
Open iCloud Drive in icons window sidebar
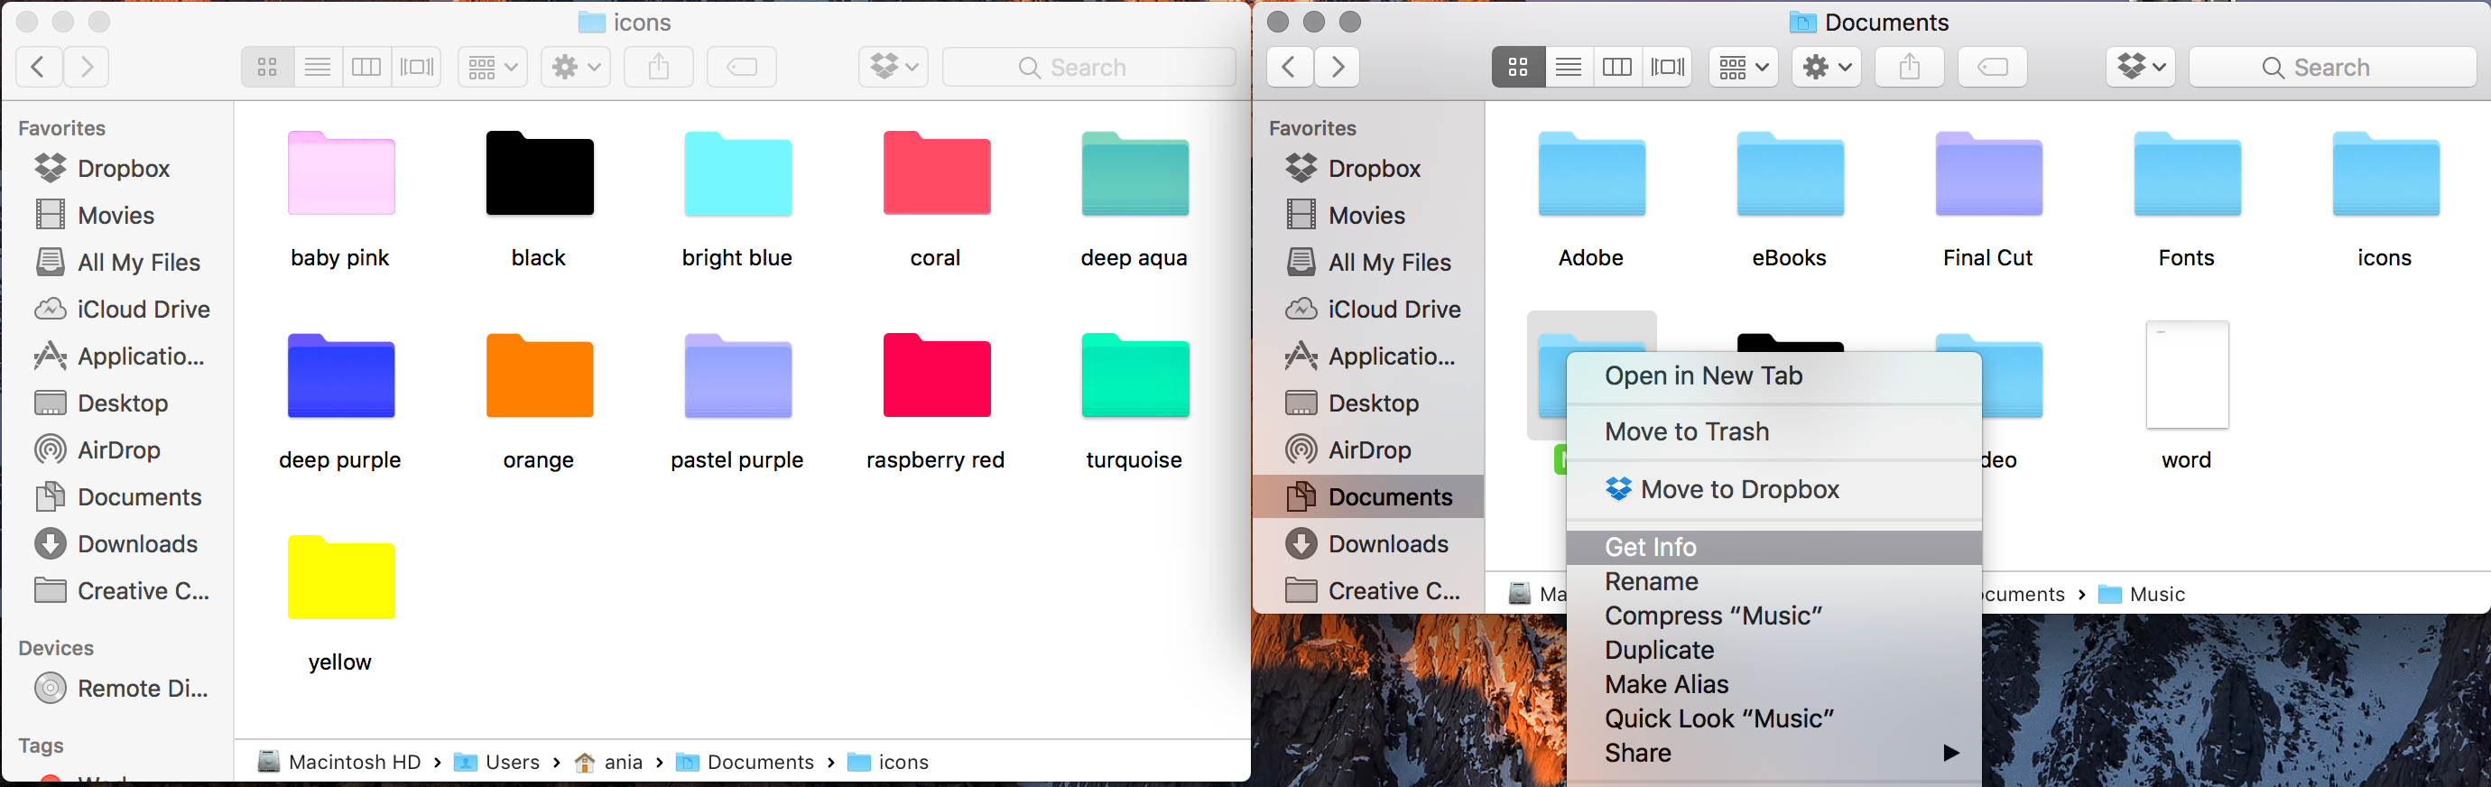click(122, 310)
